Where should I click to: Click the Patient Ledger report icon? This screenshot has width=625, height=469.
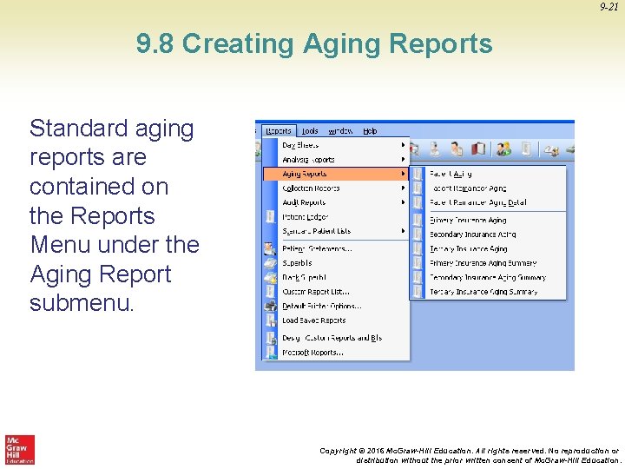[270, 216]
